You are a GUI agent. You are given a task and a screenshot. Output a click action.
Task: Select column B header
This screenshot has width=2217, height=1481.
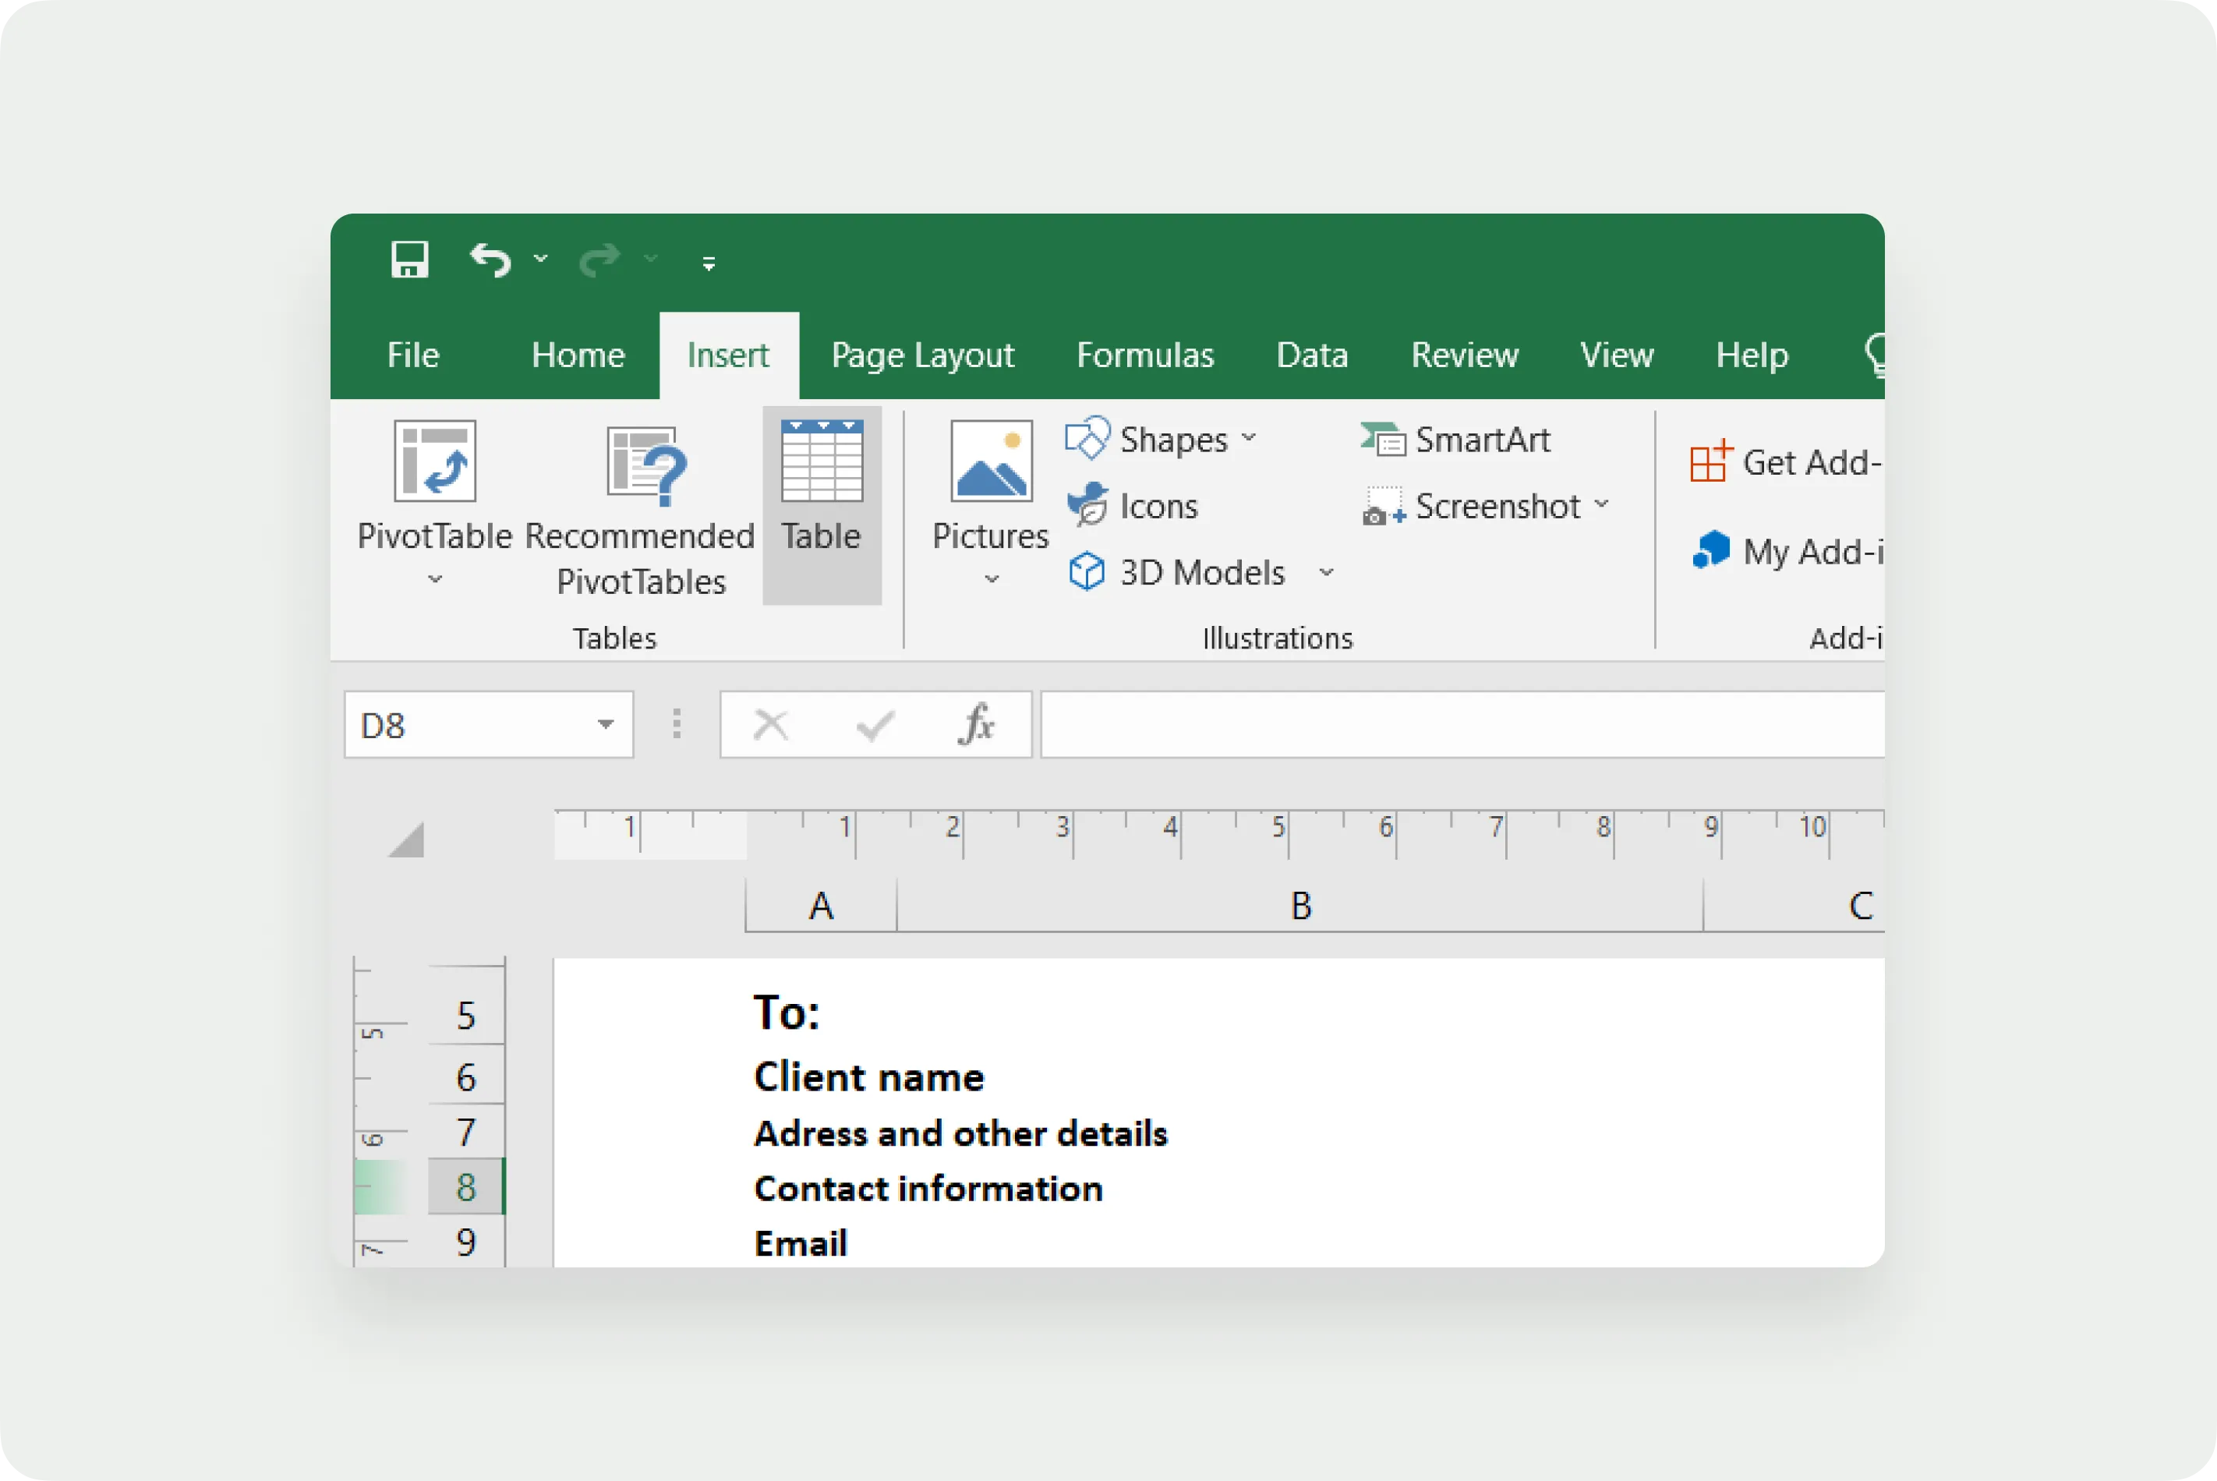[1299, 905]
